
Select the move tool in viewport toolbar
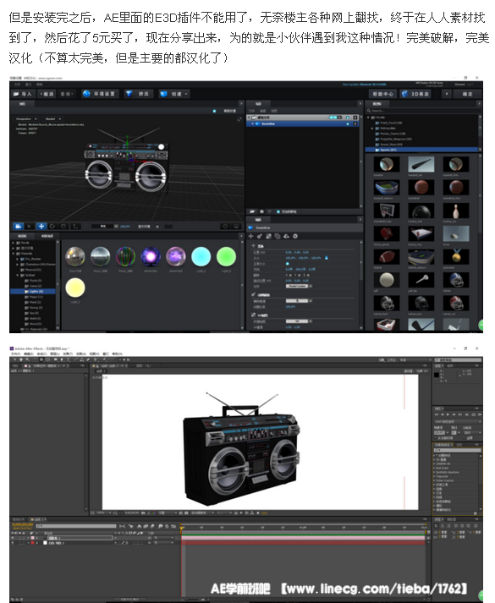point(41,227)
